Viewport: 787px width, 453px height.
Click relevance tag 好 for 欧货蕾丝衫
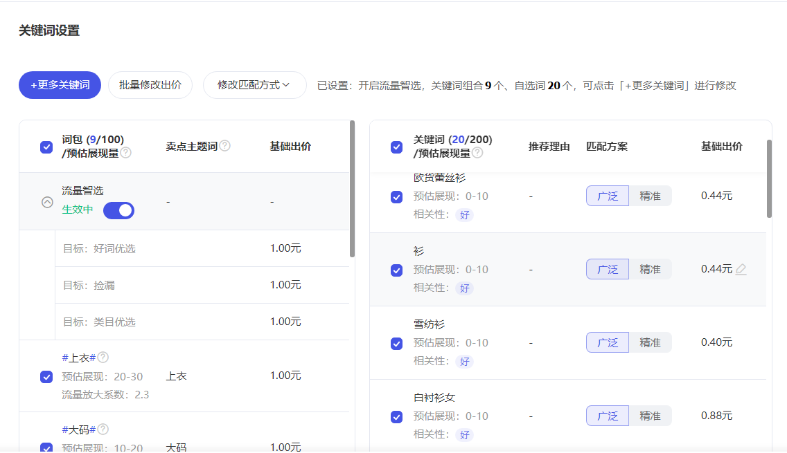click(x=464, y=215)
